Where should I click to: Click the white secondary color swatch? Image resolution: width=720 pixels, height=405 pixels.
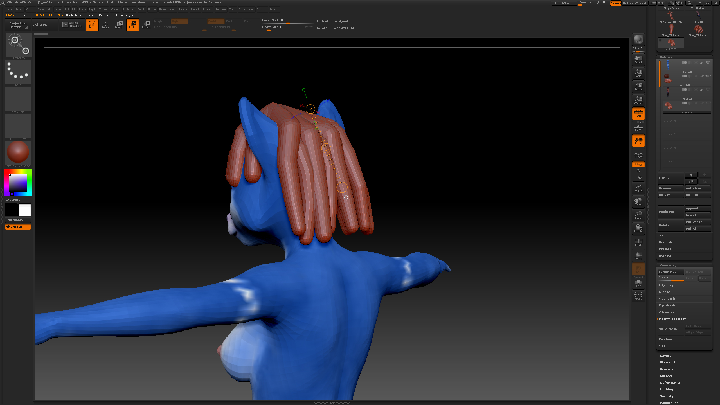click(25, 210)
